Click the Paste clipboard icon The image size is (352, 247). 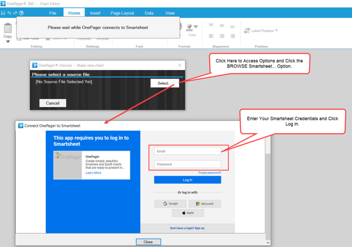pos(8,28)
